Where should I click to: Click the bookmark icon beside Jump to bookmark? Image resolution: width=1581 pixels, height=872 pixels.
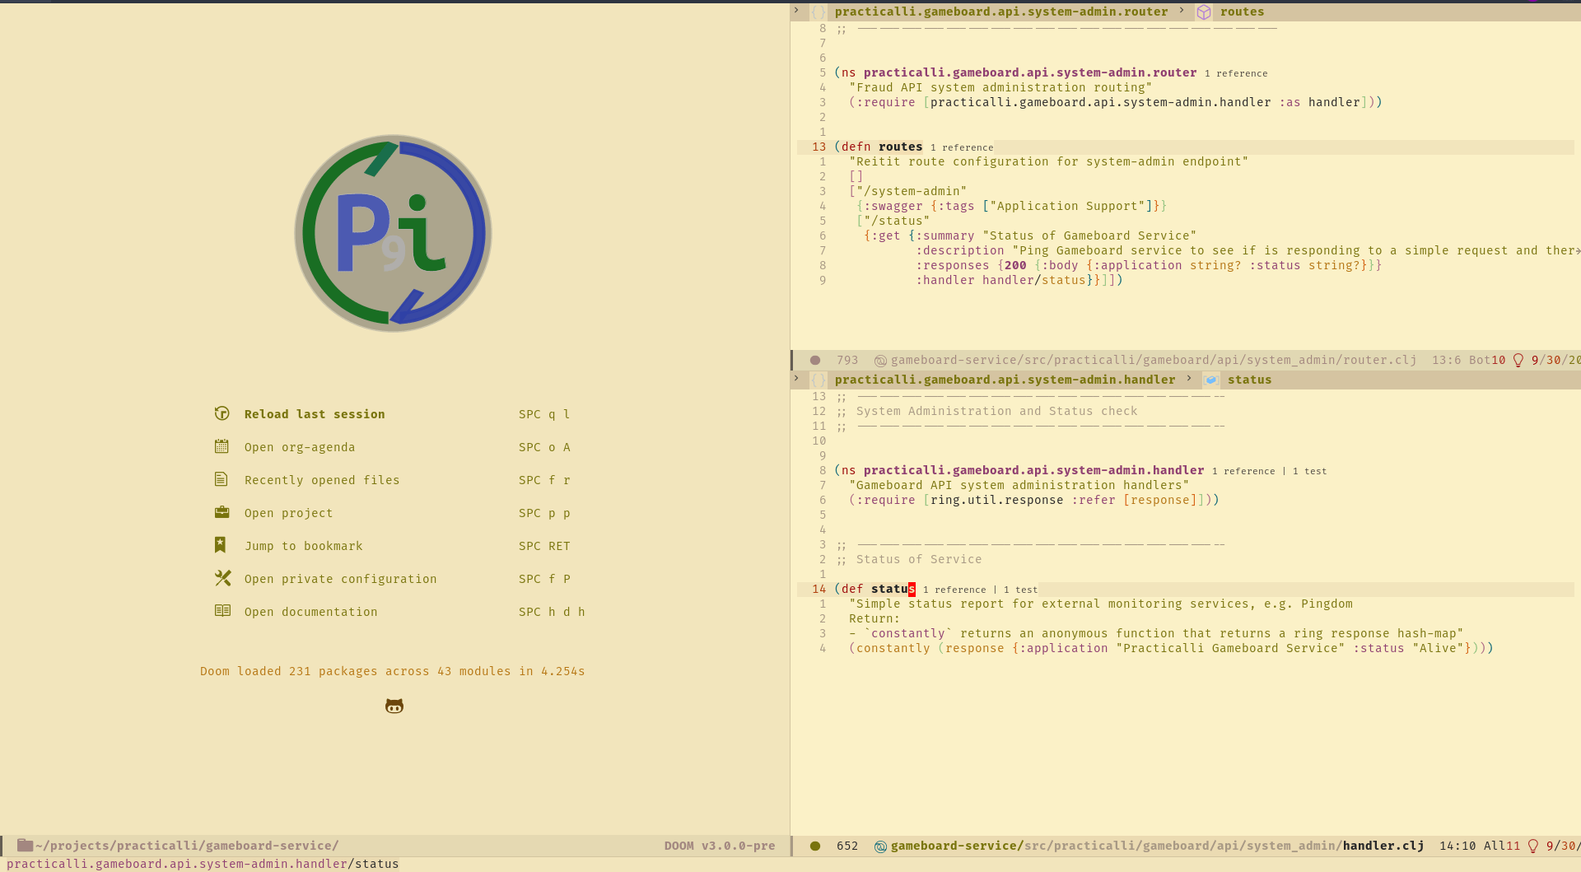pyautogui.click(x=222, y=544)
